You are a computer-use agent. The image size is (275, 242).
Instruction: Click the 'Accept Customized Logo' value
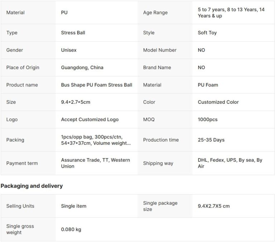coord(90,119)
